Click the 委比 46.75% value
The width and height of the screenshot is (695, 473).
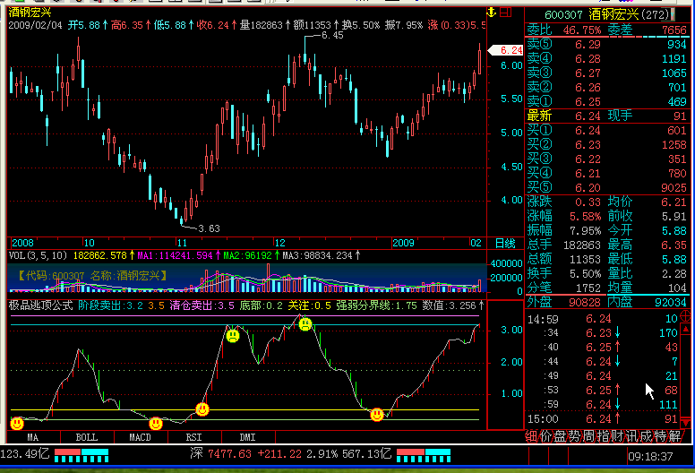(582, 30)
